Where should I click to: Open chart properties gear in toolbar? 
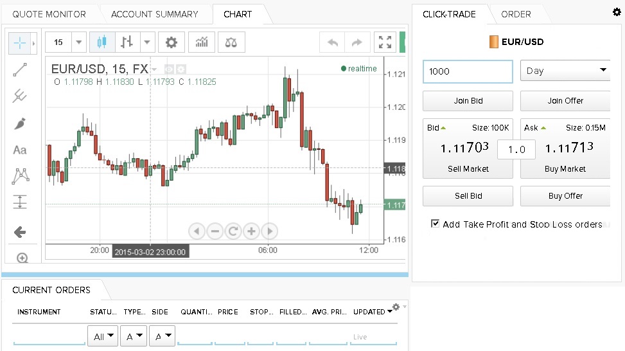pos(171,42)
